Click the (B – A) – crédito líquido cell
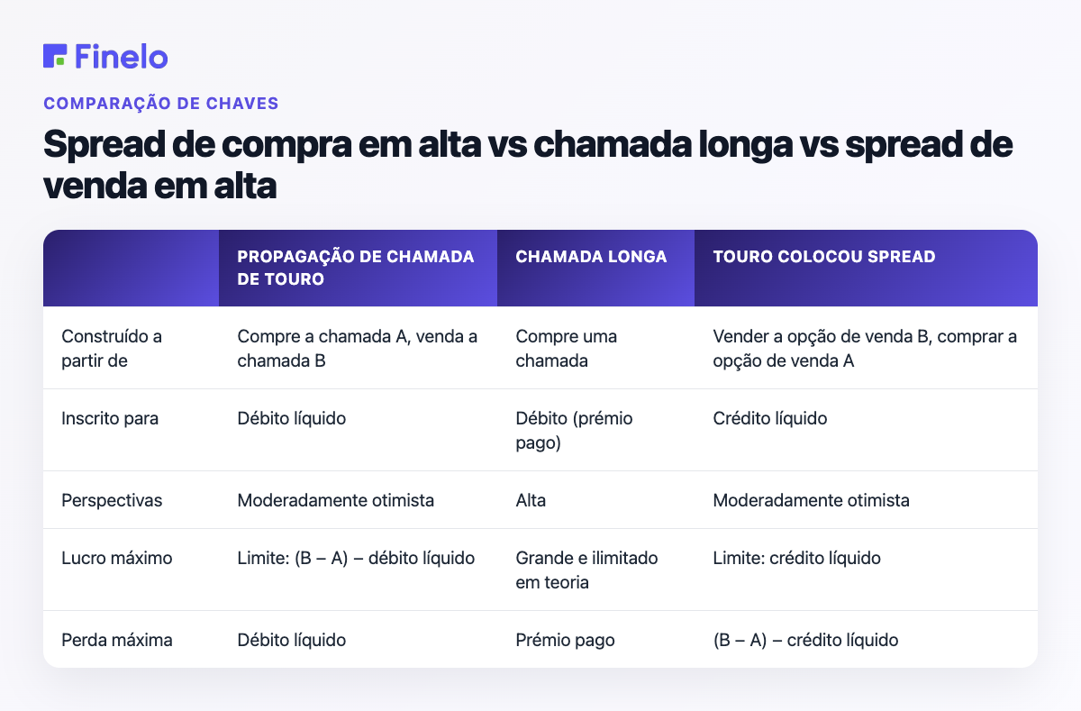Screen dimensions: 1081x711 (805, 640)
